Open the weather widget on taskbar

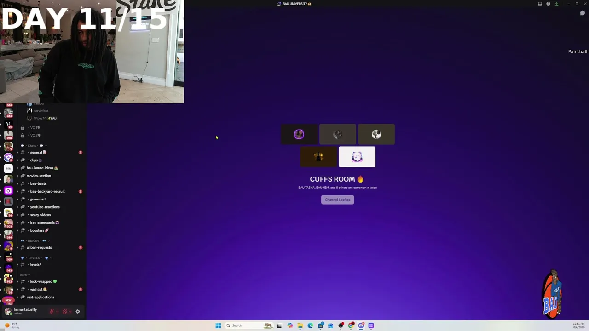[x=12, y=325]
